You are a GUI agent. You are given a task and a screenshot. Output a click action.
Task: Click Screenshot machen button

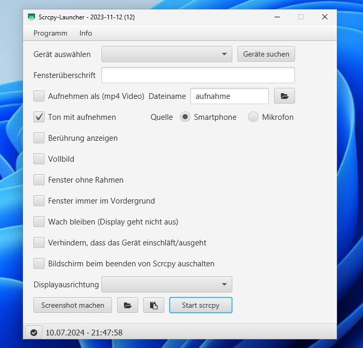coord(73,305)
